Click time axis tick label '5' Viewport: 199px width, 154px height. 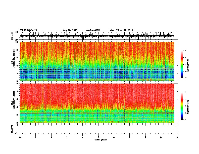[x=98, y=137]
